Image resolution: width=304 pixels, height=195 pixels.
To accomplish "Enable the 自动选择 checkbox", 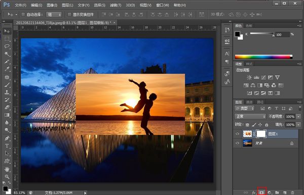I will (23, 14).
